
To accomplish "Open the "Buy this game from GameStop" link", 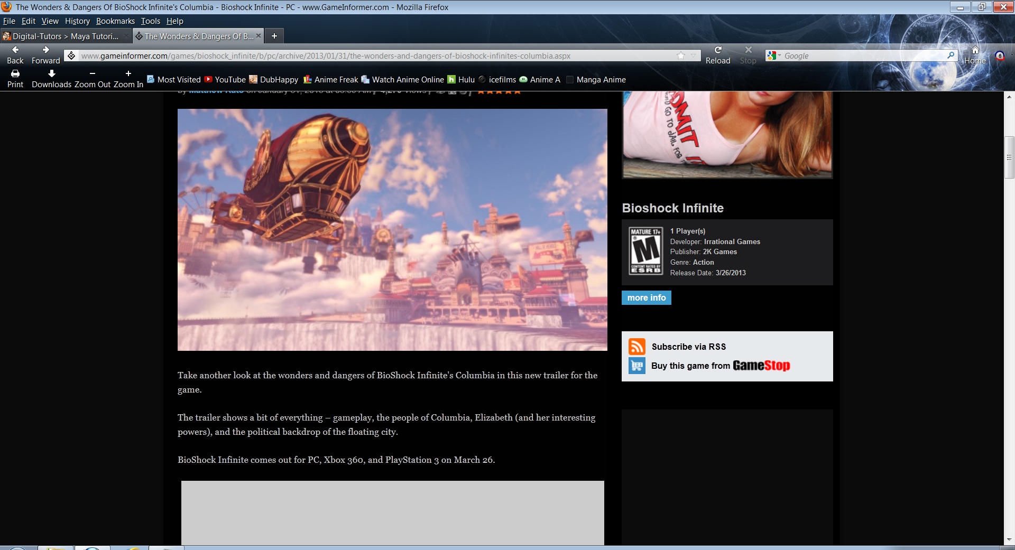I will [720, 366].
